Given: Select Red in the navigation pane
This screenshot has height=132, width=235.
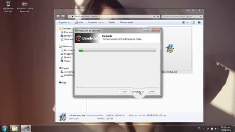Looking at the screenshot, I should click(x=62, y=82).
